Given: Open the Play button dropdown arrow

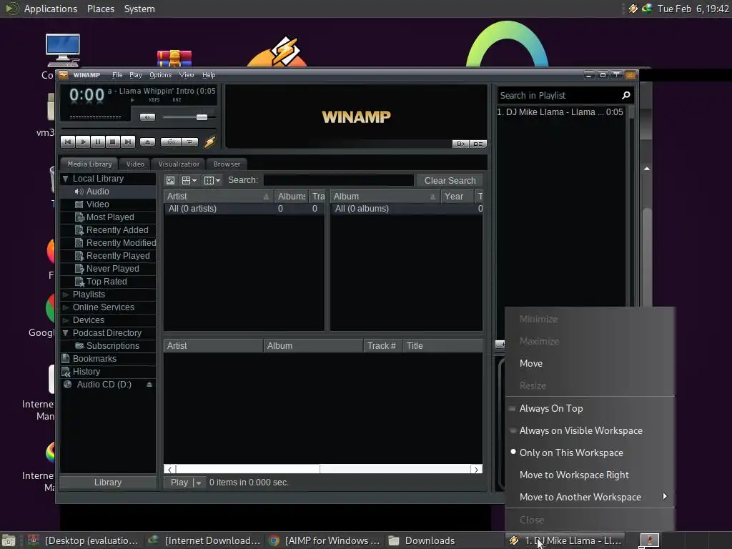Looking at the screenshot, I should pos(199,483).
